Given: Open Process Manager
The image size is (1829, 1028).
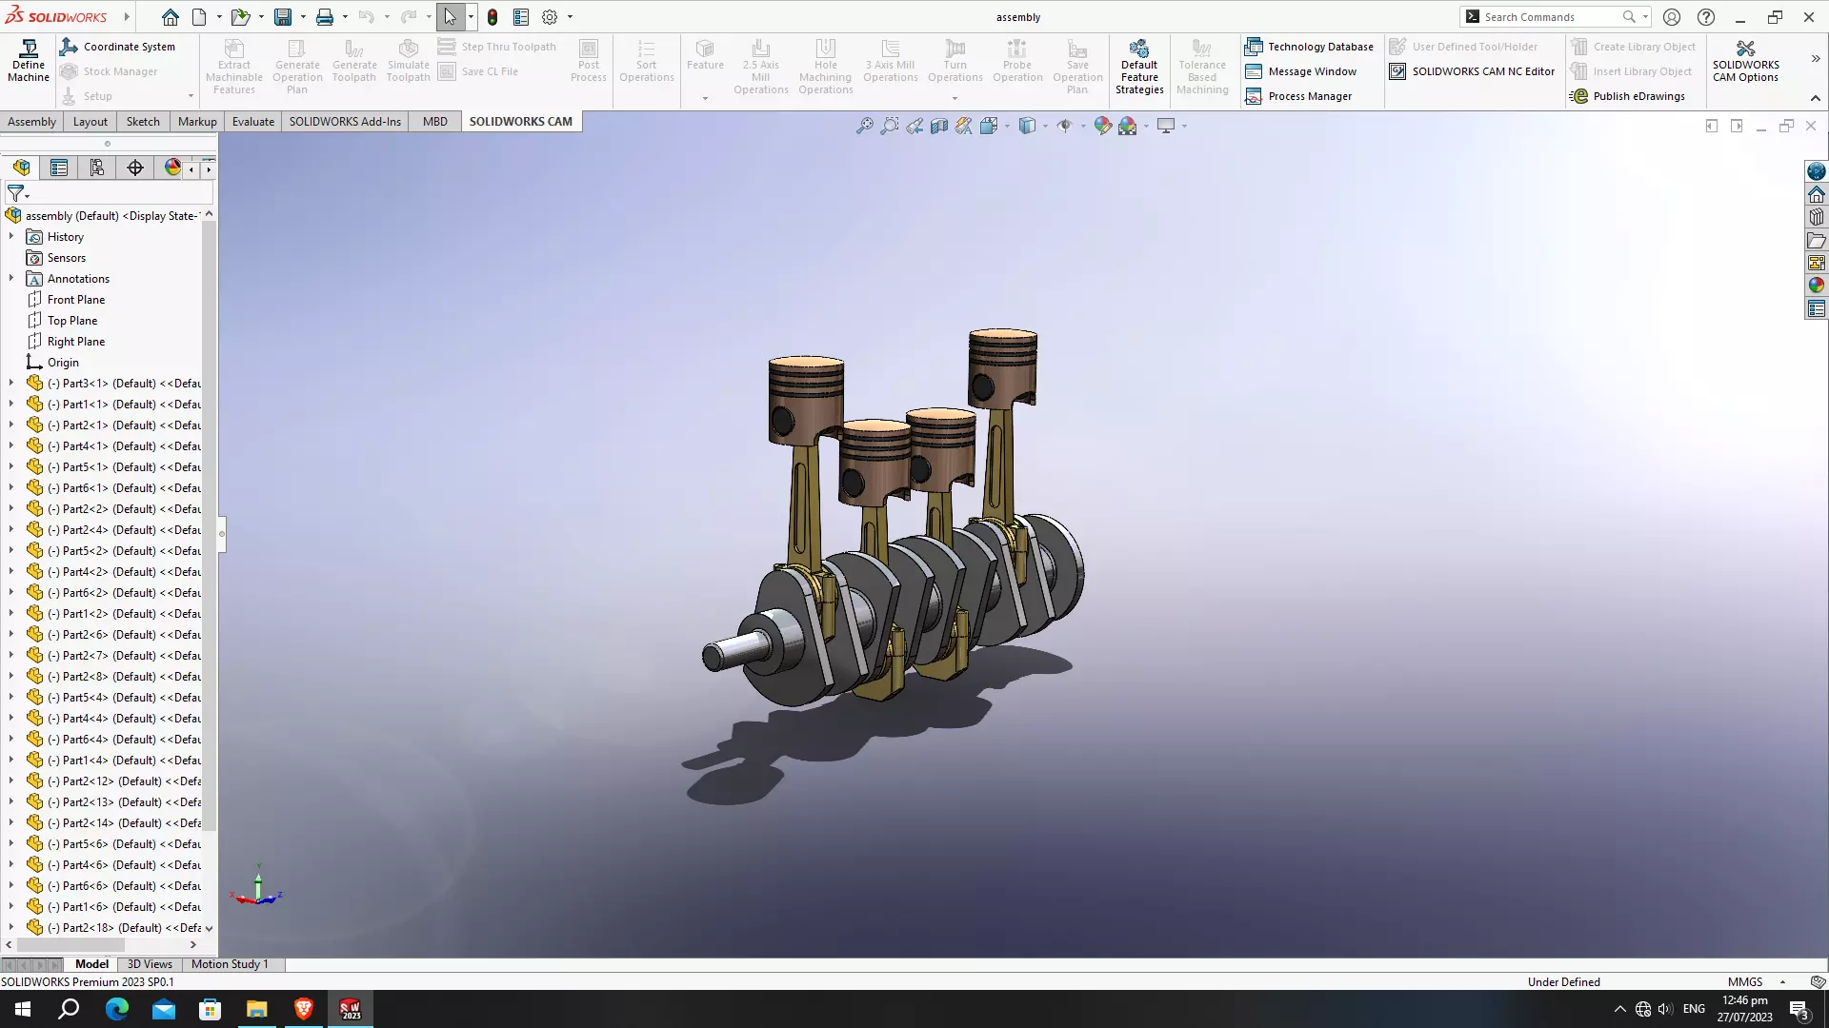Looking at the screenshot, I should [x=1298, y=96].
